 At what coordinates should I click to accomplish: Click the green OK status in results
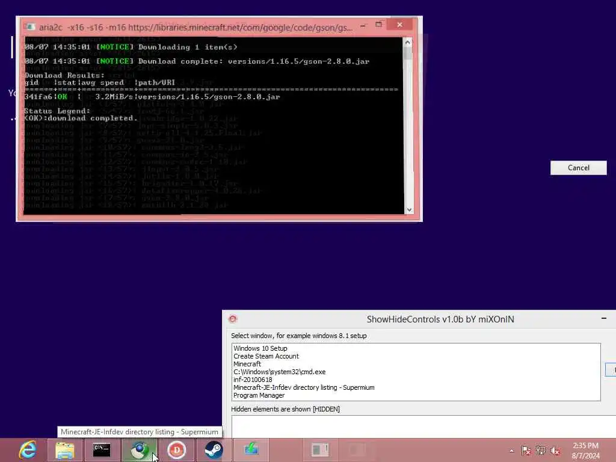(62, 97)
